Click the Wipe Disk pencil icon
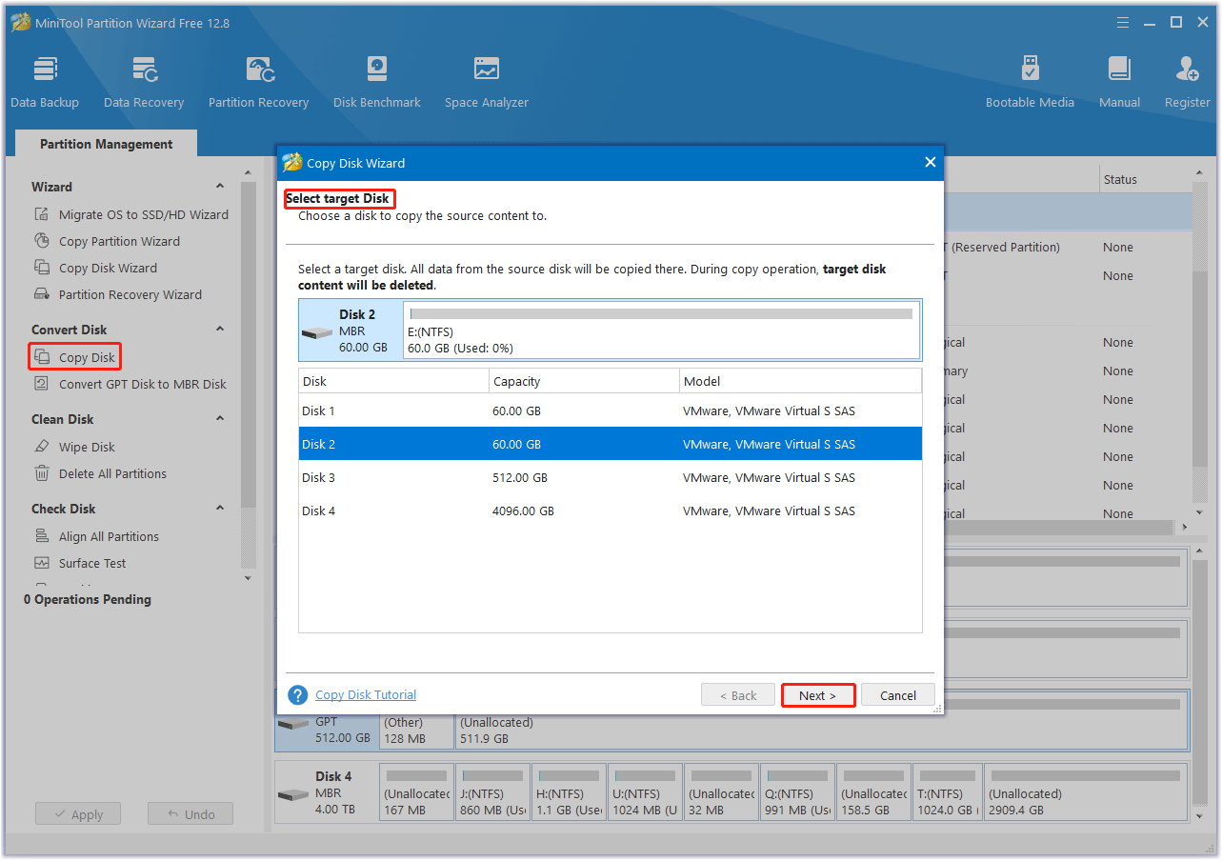The image size is (1222, 861). (42, 447)
